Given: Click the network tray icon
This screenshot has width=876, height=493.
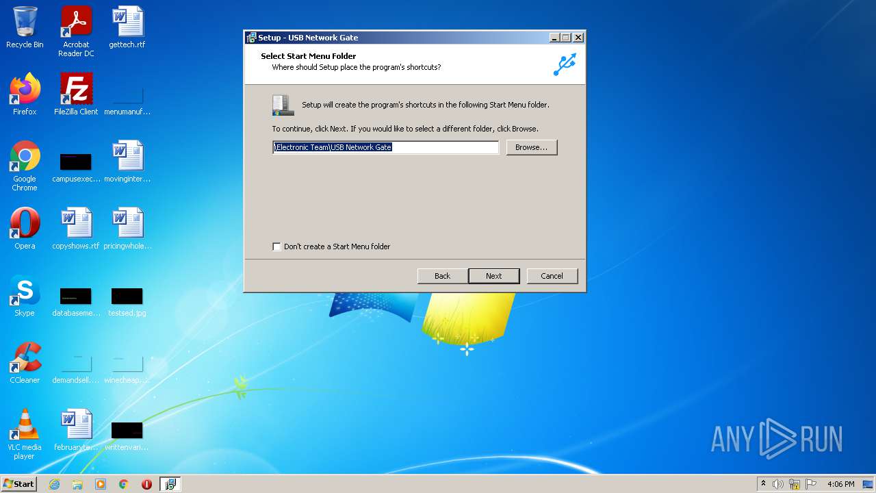Looking at the screenshot, I should 795,484.
